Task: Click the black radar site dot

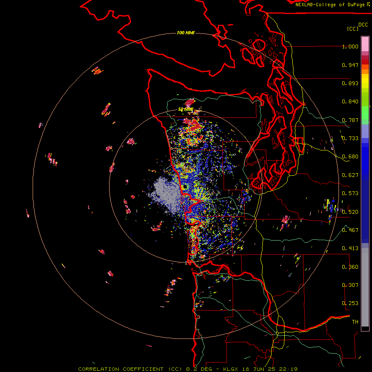Action: point(185,187)
